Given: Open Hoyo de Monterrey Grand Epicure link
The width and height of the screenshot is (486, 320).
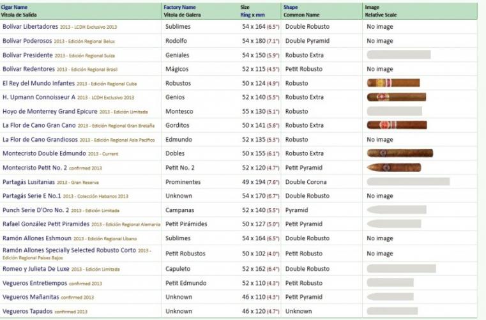Looking at the screenshot, I should [x=50, y=112].
